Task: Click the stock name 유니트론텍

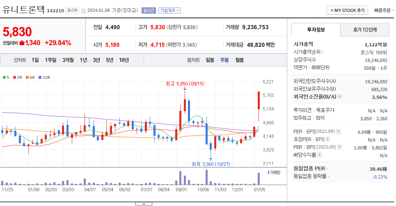Action: pos(23,9)
